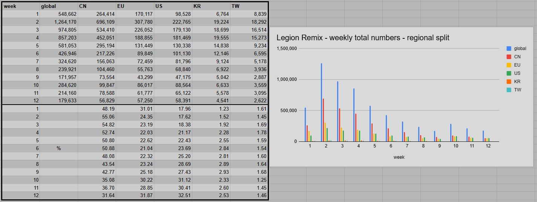Select the "global" table header cell
The height and width of the screenshot is (202, 537).
(x=58, y=6)
